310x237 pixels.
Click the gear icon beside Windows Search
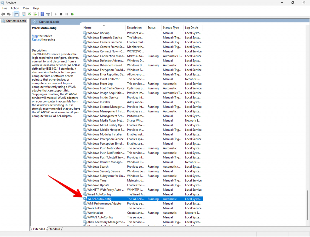click(85, 166)
